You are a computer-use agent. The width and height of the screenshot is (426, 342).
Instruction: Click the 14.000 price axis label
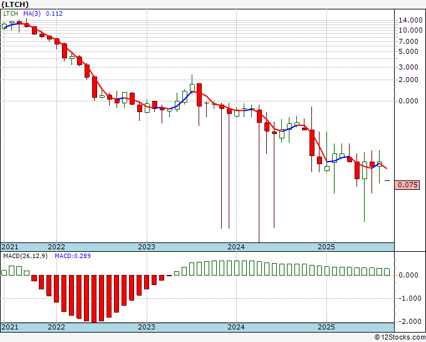[410, 20]
